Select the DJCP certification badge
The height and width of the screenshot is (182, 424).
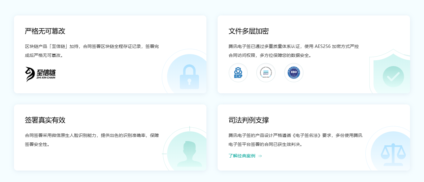coord(238,73)
